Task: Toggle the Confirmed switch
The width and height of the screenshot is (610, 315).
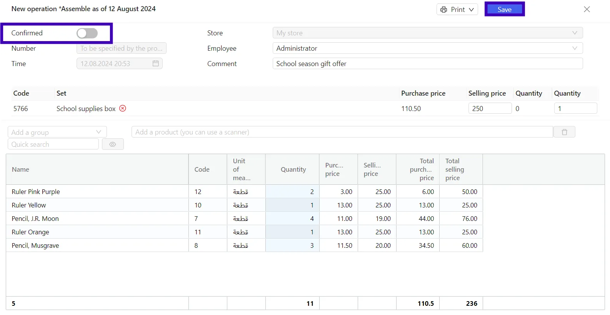Action: click(87, 33)
